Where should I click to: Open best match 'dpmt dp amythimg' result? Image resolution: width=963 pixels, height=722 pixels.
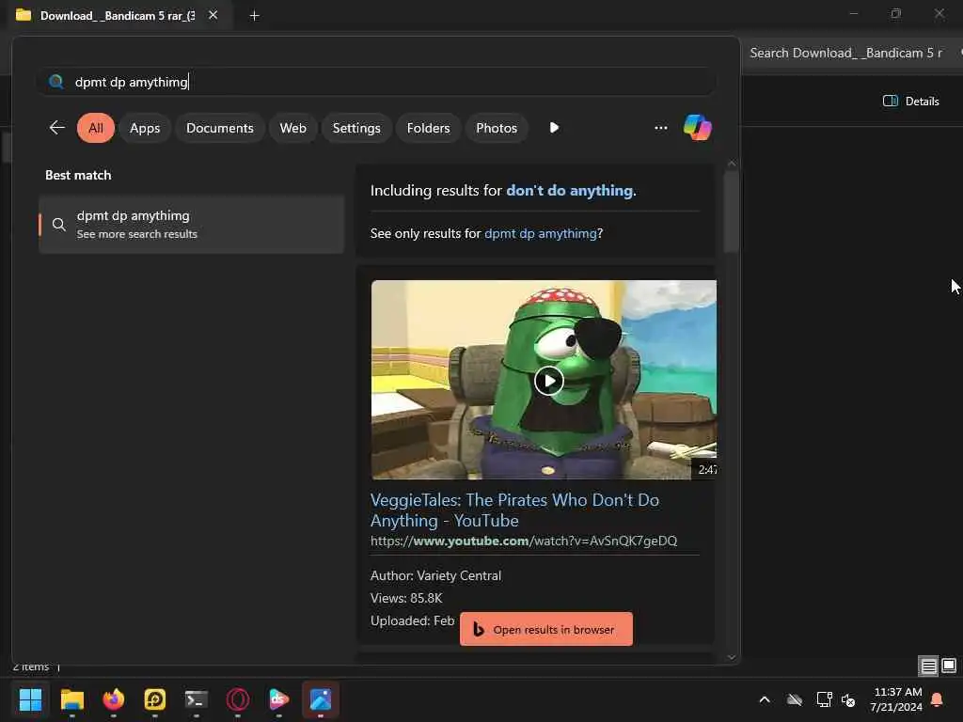192,225
